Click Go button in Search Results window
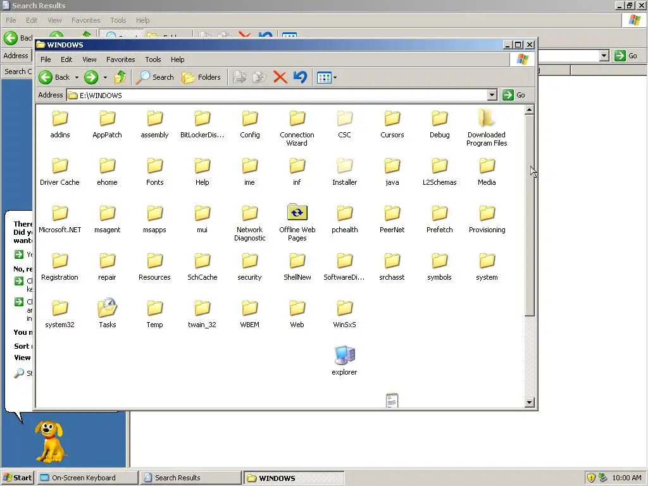 tap(626, 56)
